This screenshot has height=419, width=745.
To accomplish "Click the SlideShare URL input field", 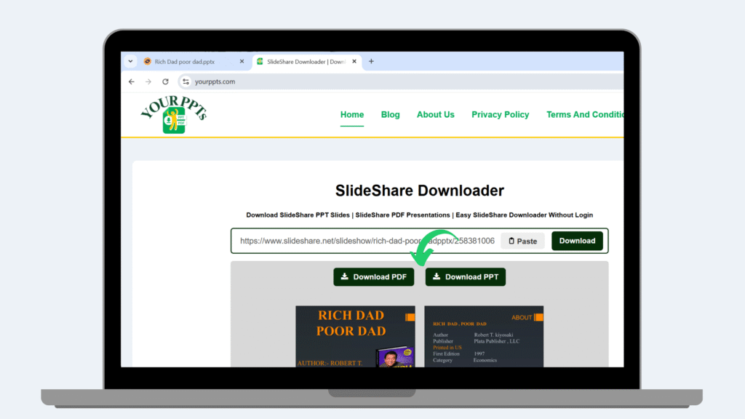I will [367, 241].
